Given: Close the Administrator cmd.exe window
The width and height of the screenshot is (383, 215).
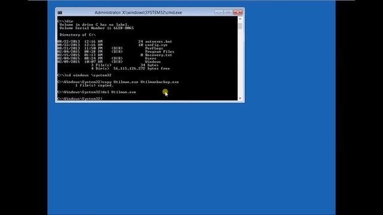Looking at the screenshot, I should (x=238, y=12).
